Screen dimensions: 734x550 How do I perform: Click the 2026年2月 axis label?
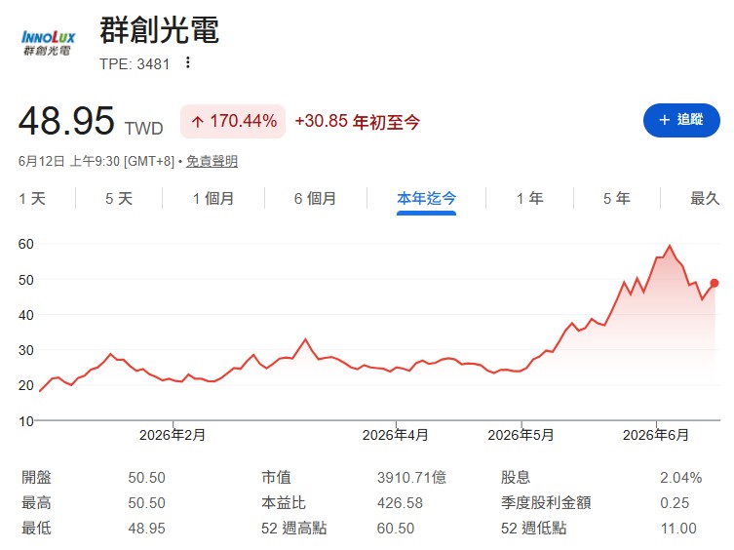(173, 435)
